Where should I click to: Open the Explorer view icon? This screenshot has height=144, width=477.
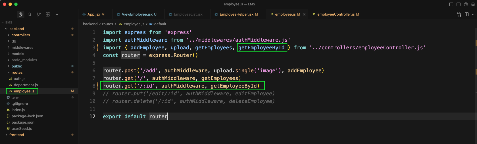(x=20, y=14)
